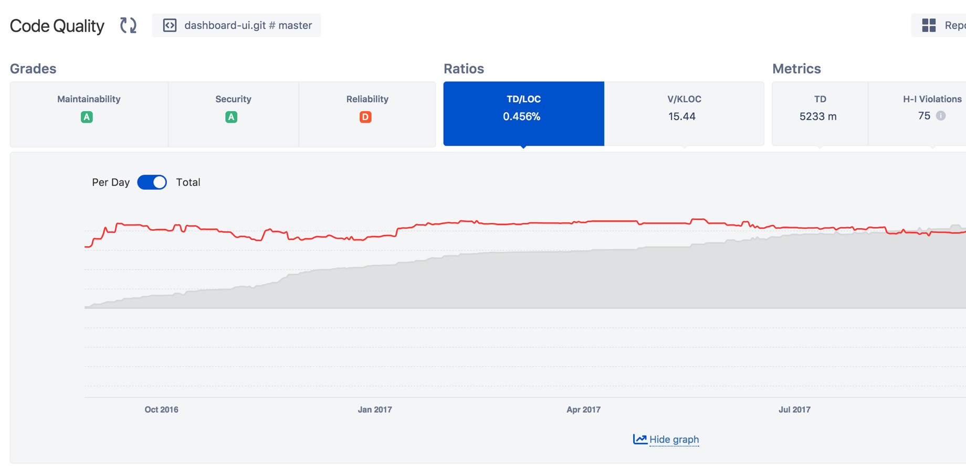Click the refresh analysis icon
Screen dimensions: 966x472
128,25
